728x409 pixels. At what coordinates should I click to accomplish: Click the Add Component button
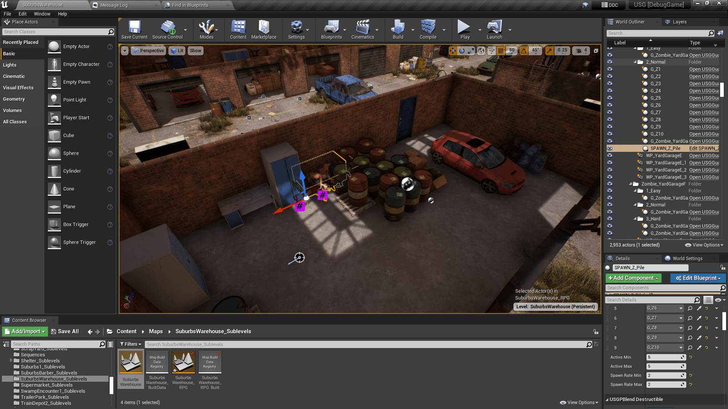click(633, 278)
